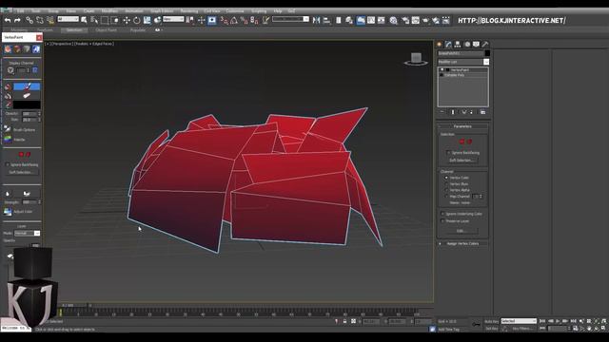The height and width of the screenshot is (342, 609).
Task: Collapse the Parameters rollout
Action: (x=462, y=126)
